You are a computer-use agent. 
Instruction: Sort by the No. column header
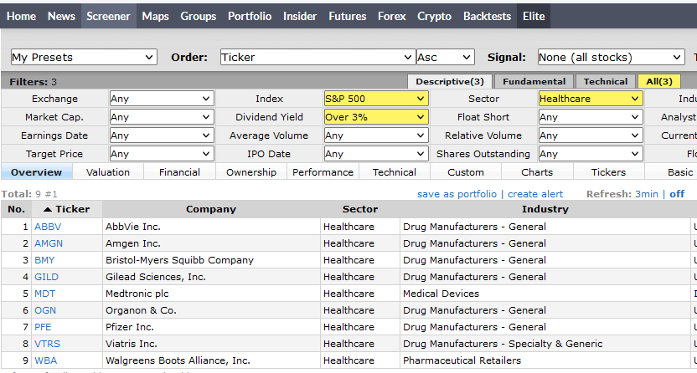point(17,209)
